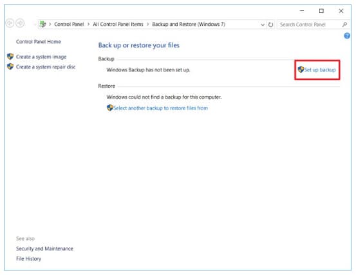356x275 pixels.
Task: Open Create a system repair disc
Action: click(x=46, y=67)
